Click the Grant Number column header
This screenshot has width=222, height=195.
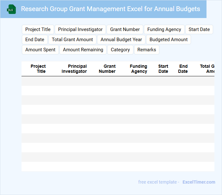(107, 69)
